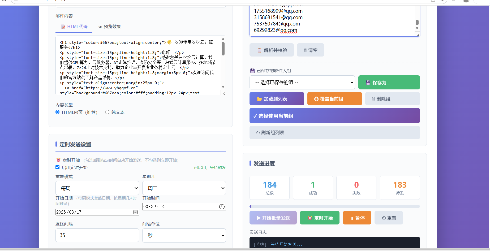Click the clock icon in the 开始时间 field
This screenshot has height=251, width=490.
[x=222, y=206]
